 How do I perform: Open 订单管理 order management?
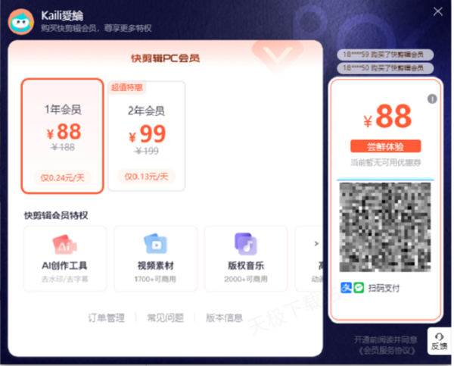coord(107,318)
